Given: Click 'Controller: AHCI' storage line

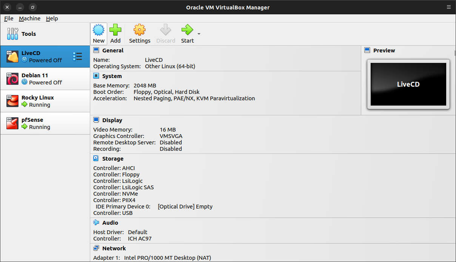Looking at the screenshot, I should pyautogui.click(x=114, y=168).
